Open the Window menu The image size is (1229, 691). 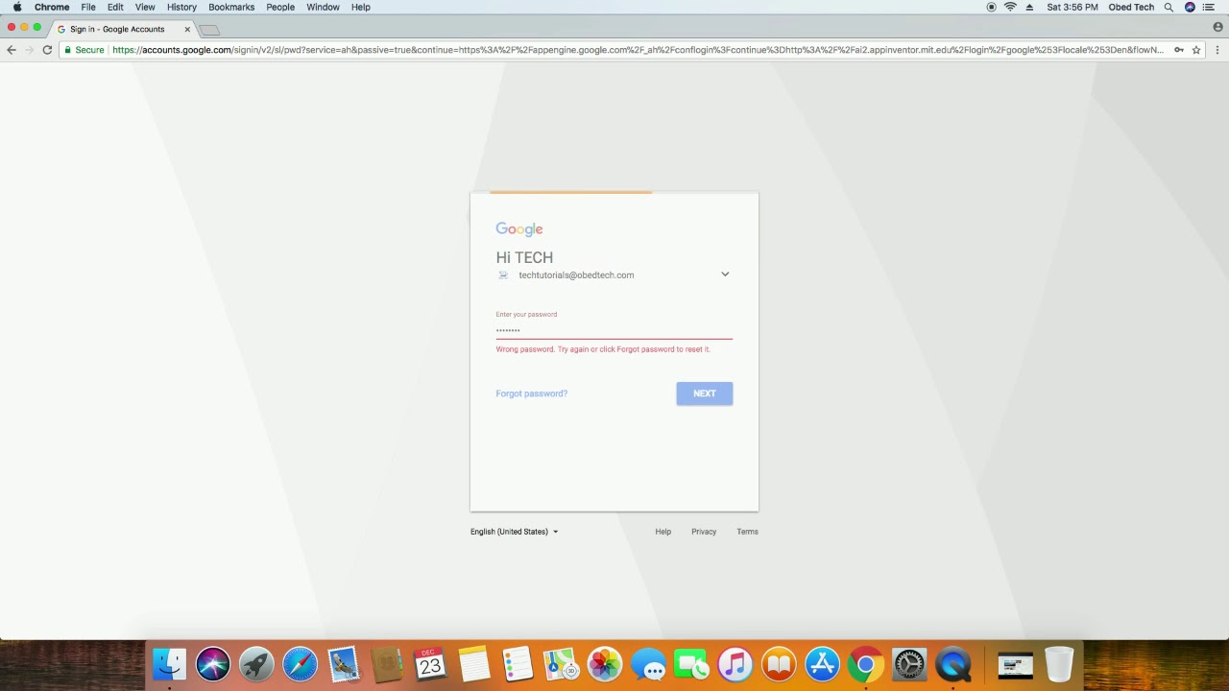click(323, 7)
